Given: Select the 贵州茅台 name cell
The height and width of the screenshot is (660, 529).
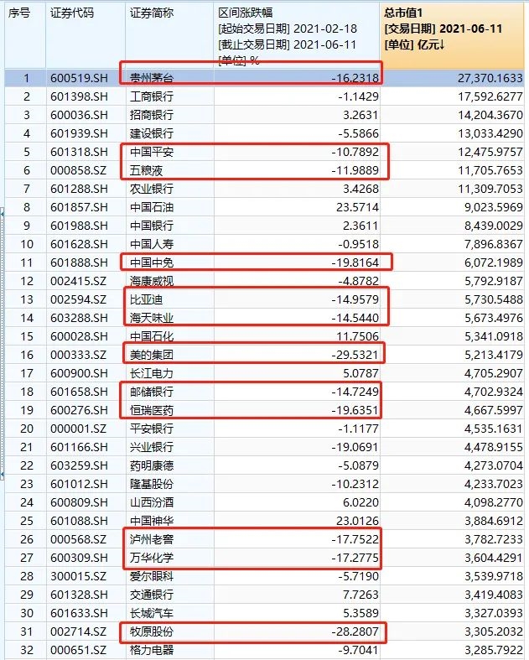Looking at the screenshot, I should (152, 78).
